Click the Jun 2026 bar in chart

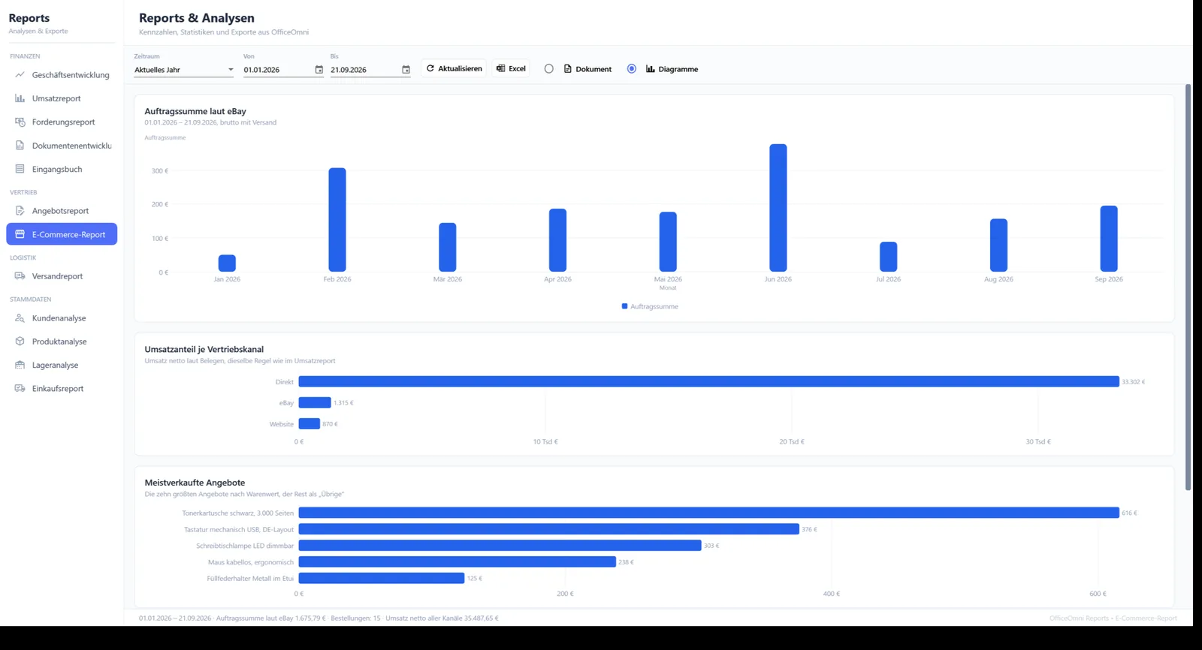point(778,208)
